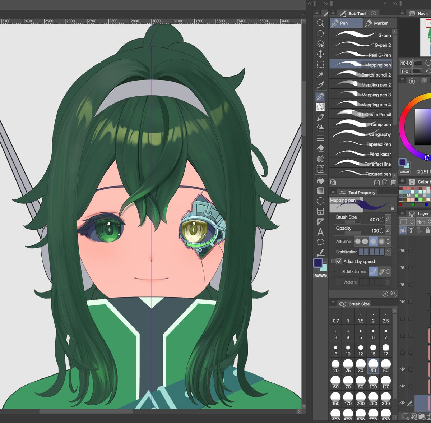Toggle visibility of bottom layer with pencil icon
431x423 pixels.
tap(403, 403)
